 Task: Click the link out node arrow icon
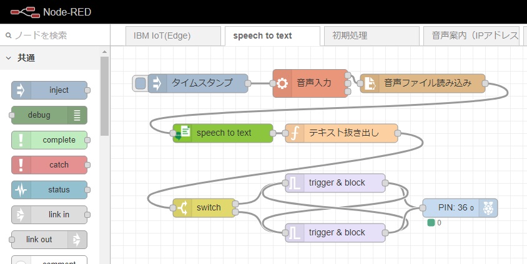pos(77,240)
